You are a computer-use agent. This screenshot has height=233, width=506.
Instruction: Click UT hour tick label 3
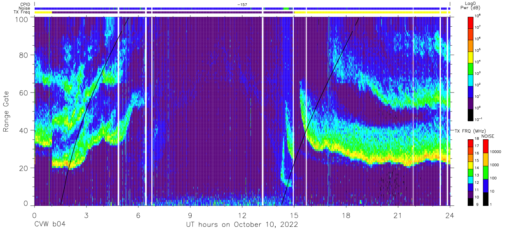click(87, 215)
